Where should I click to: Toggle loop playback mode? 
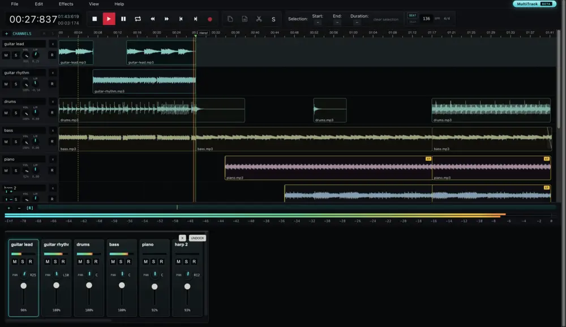coord(138,19)
